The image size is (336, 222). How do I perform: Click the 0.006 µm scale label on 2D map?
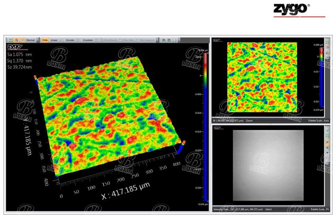[318, 45]
